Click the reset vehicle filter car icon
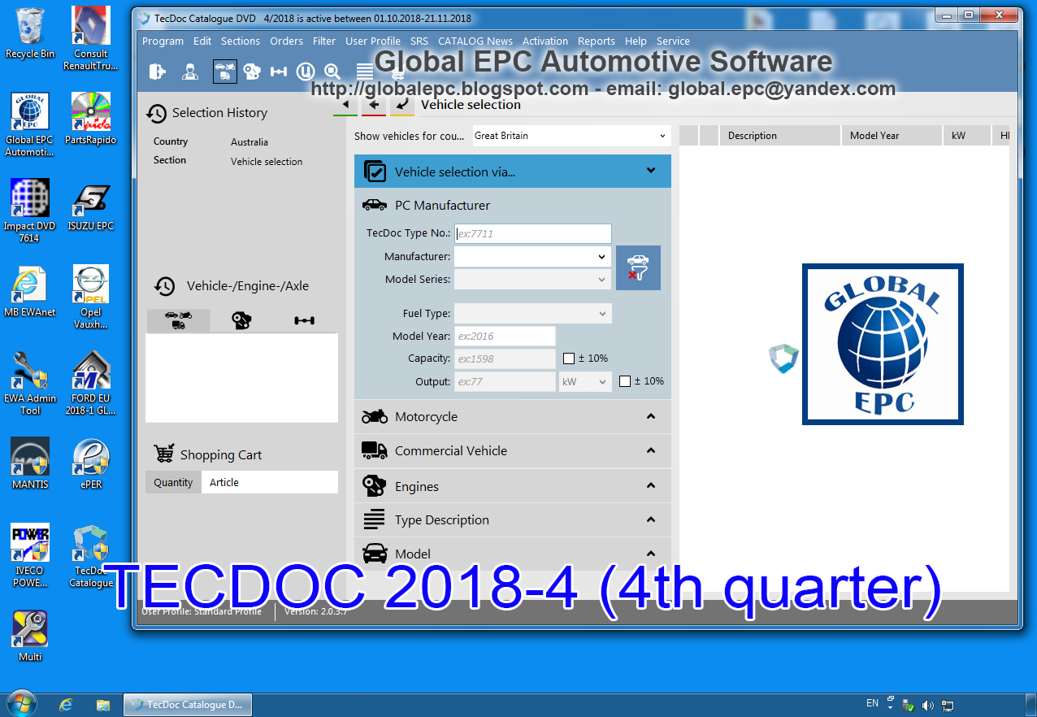This screenshot has height=717, width=1037. [638, 267]
